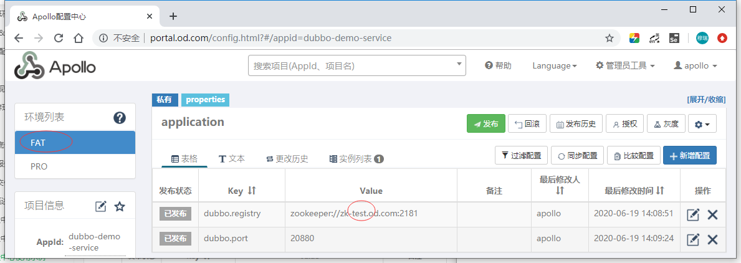The height and width of the screenshot is (263, 741).
Task: Edit the dubbo.port row
Action: [693, 239]
